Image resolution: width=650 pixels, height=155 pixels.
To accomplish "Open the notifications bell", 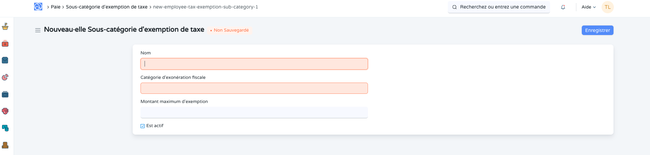I will 563,7.
